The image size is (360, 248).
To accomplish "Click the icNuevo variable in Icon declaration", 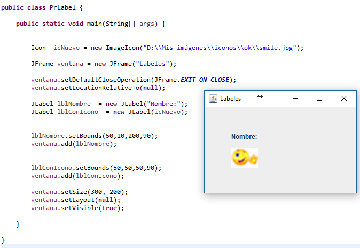I will pyautogui.click(x=67, y=48).
